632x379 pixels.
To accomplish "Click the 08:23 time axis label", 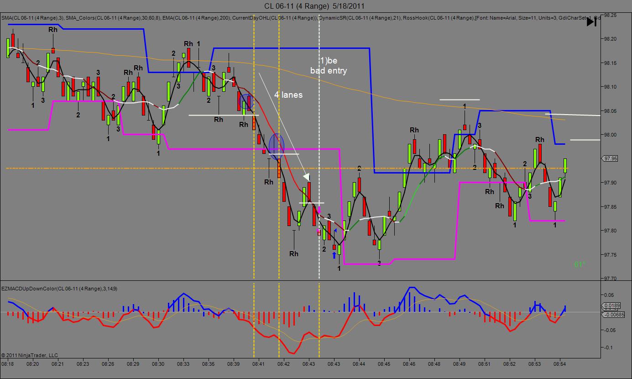I will 83,364.
